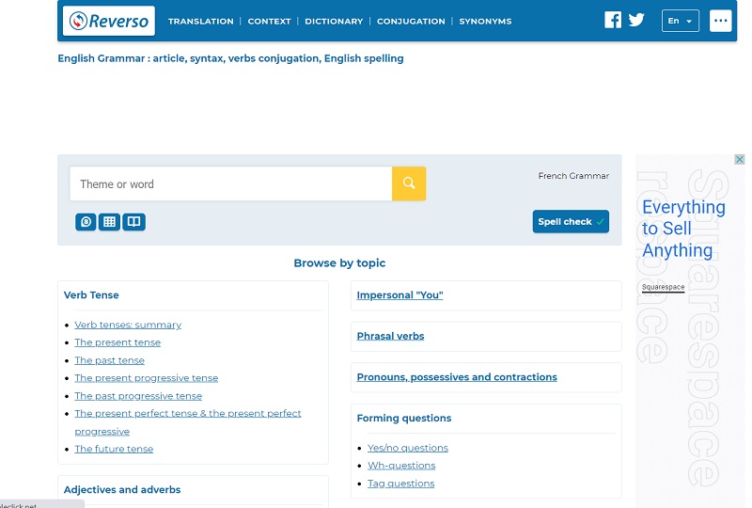
Task: Click the Verb Tense heading
Action: [x=91, y=295]
